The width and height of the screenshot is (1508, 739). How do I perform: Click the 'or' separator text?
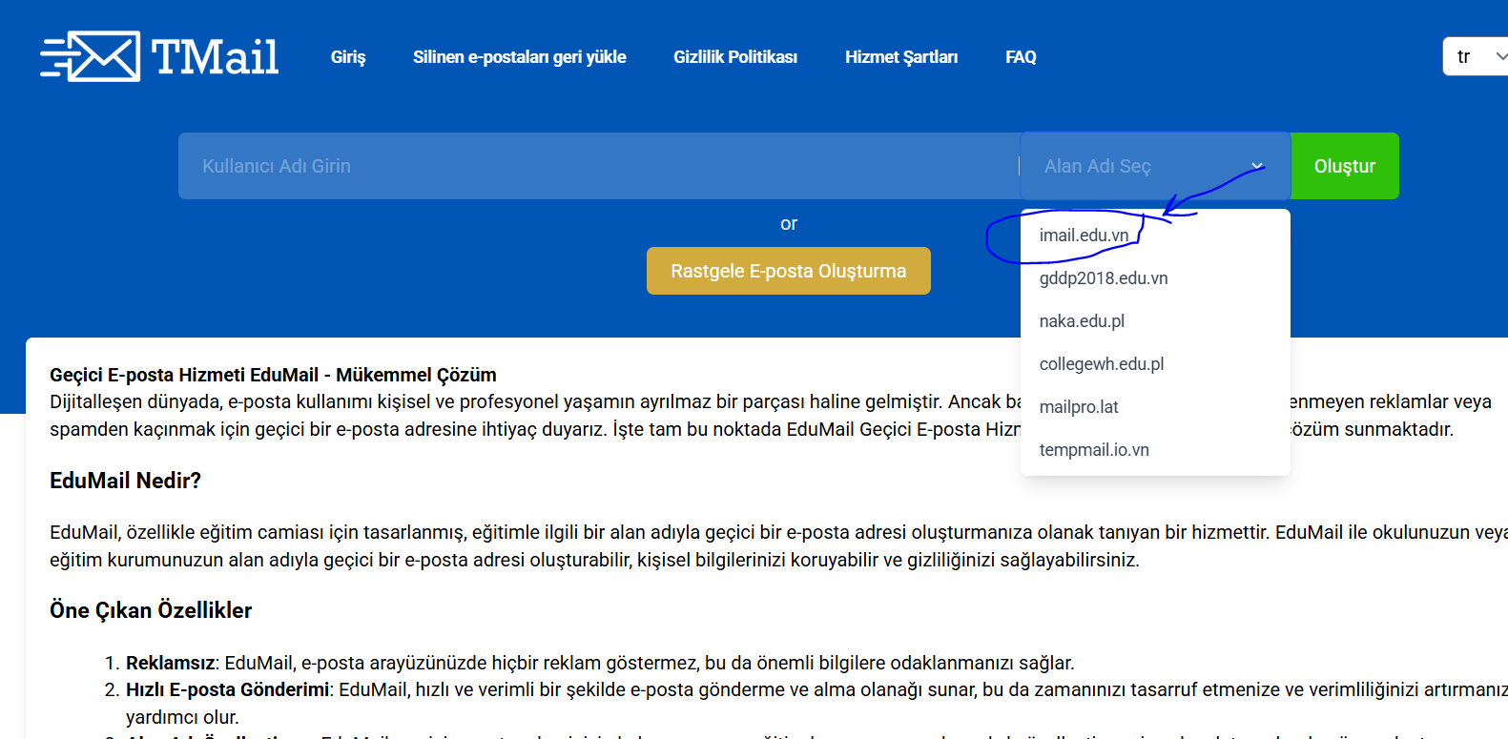tap(789, 224)
